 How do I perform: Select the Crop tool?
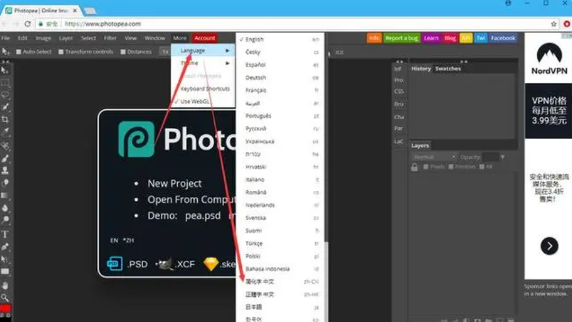click(5, 119)
